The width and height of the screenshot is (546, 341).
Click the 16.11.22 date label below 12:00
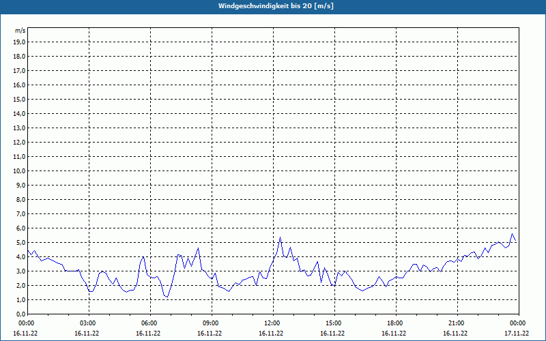click(272, 333)
